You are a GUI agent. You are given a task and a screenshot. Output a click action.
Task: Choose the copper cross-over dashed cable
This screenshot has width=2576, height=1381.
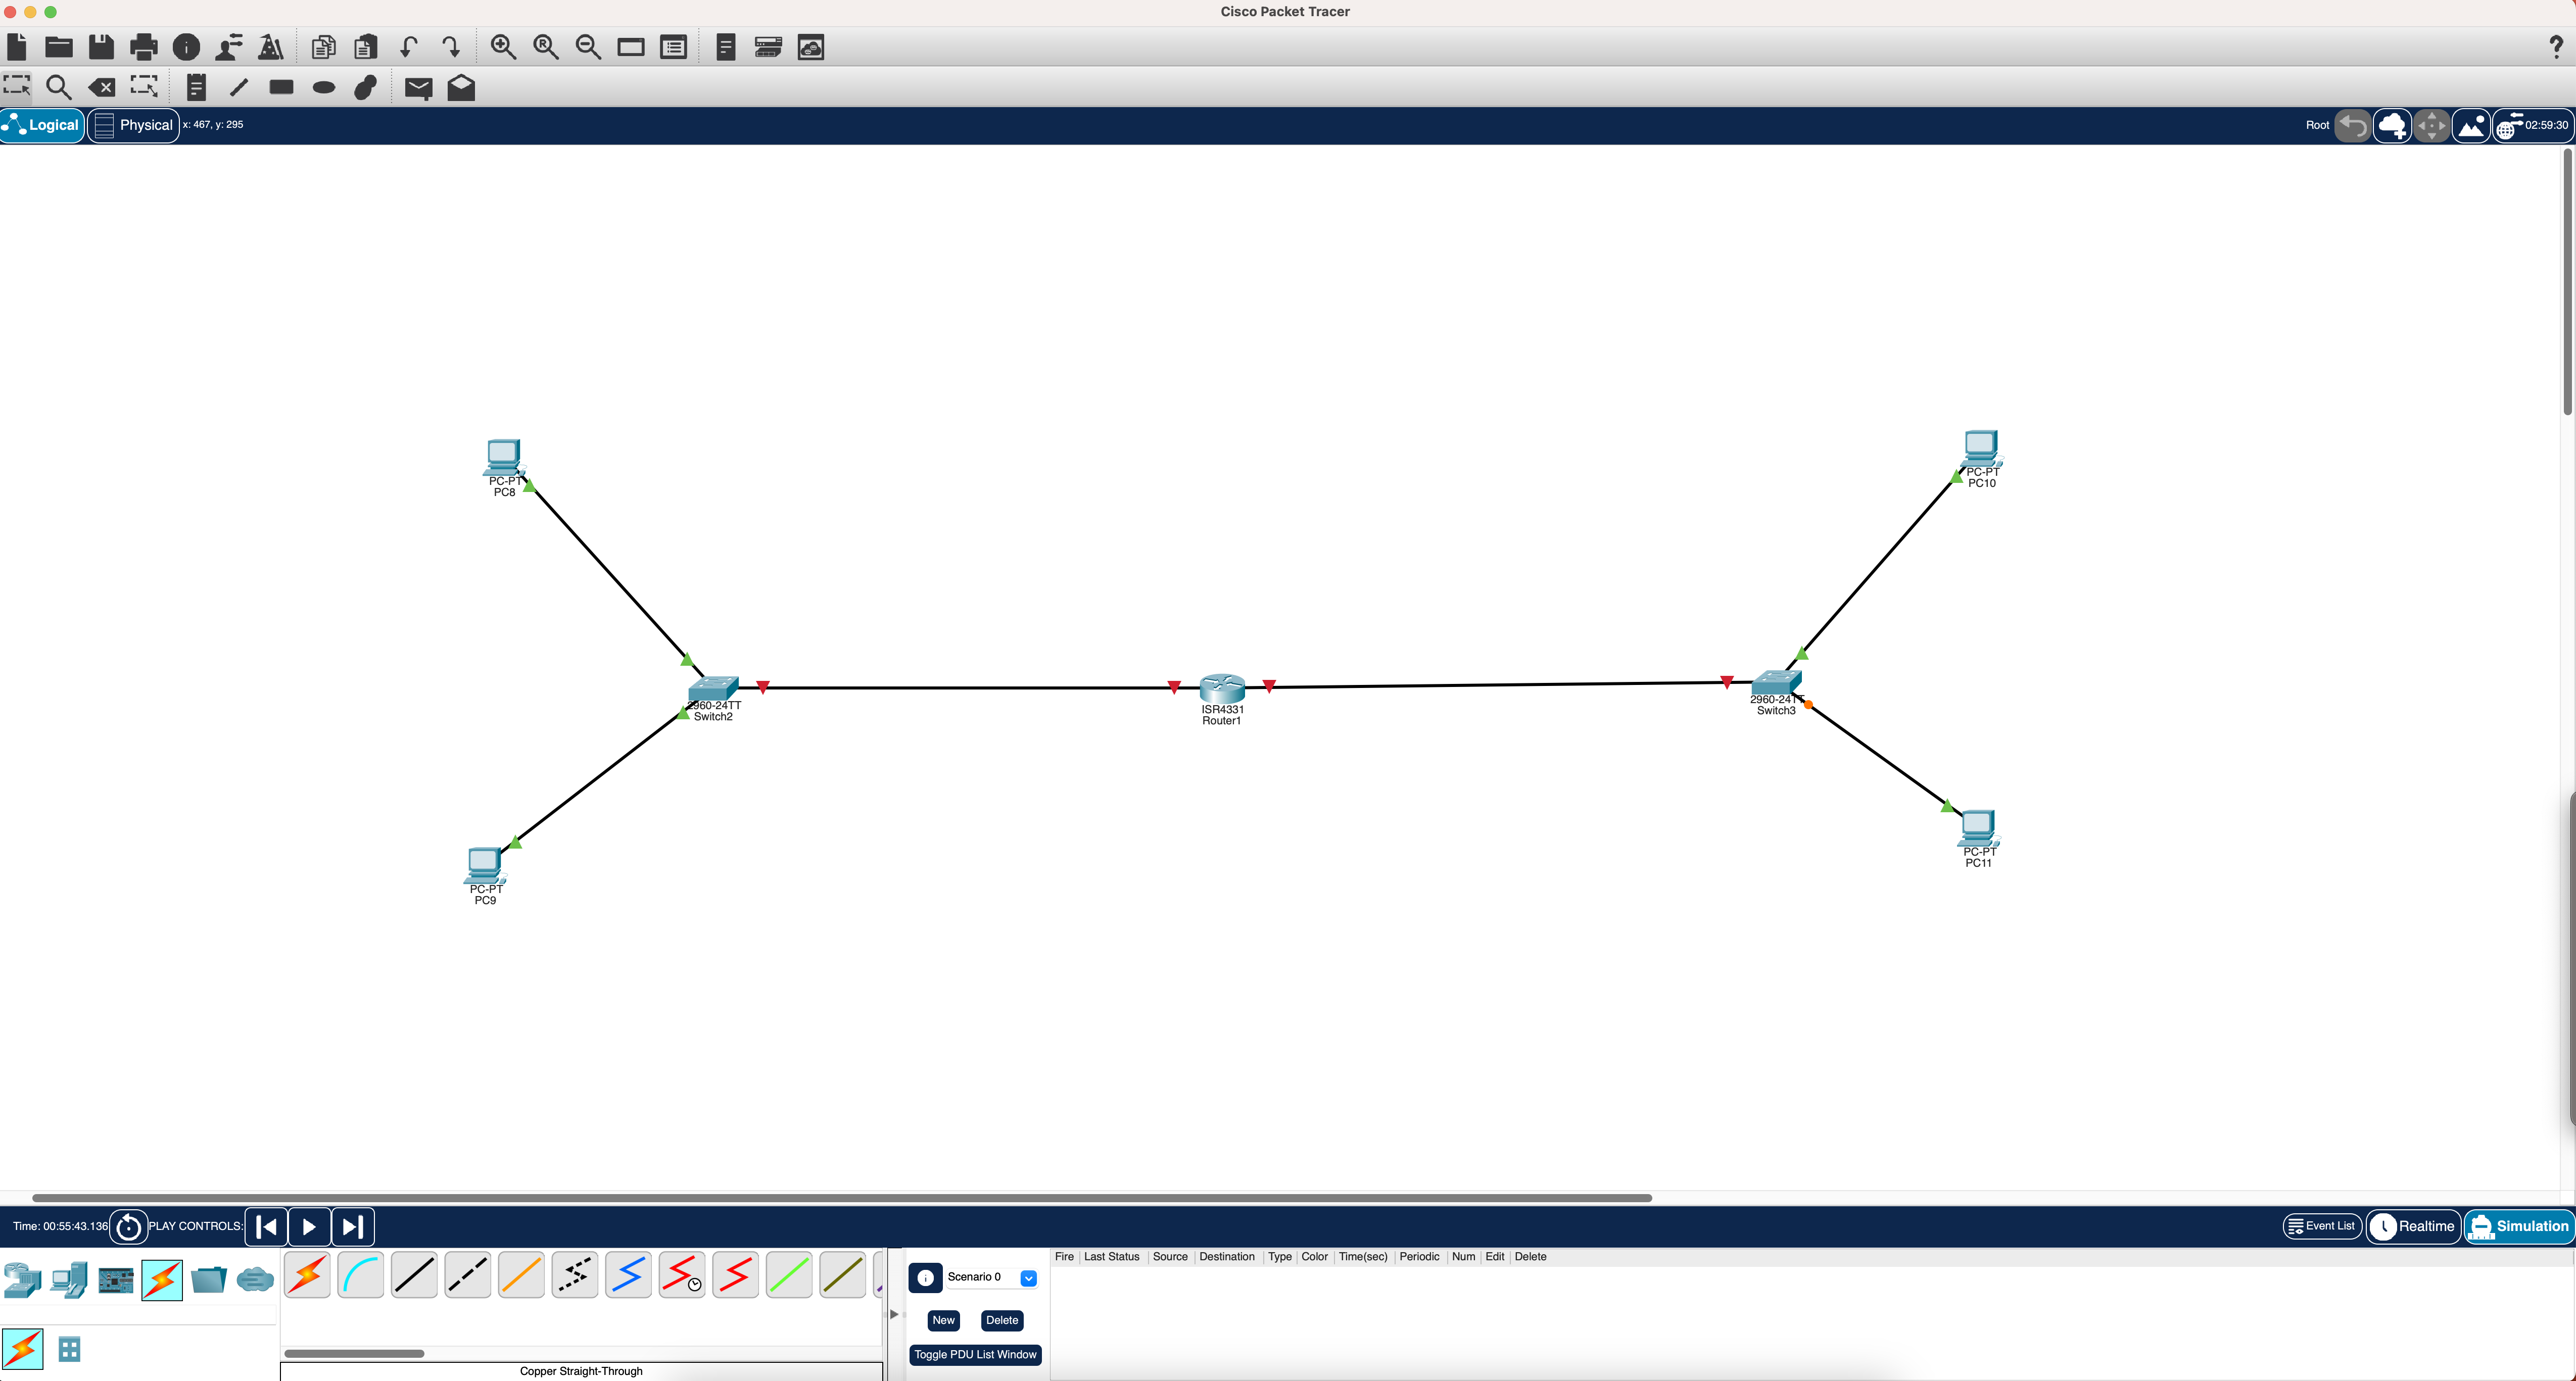(467, 1276)
